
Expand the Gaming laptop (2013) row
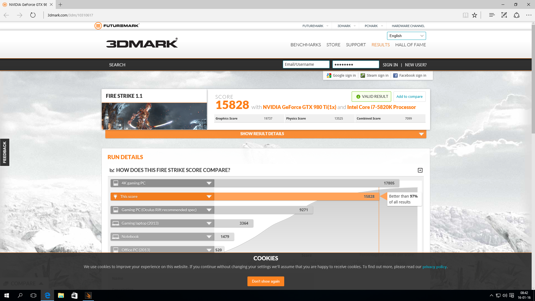pos(209,223)
